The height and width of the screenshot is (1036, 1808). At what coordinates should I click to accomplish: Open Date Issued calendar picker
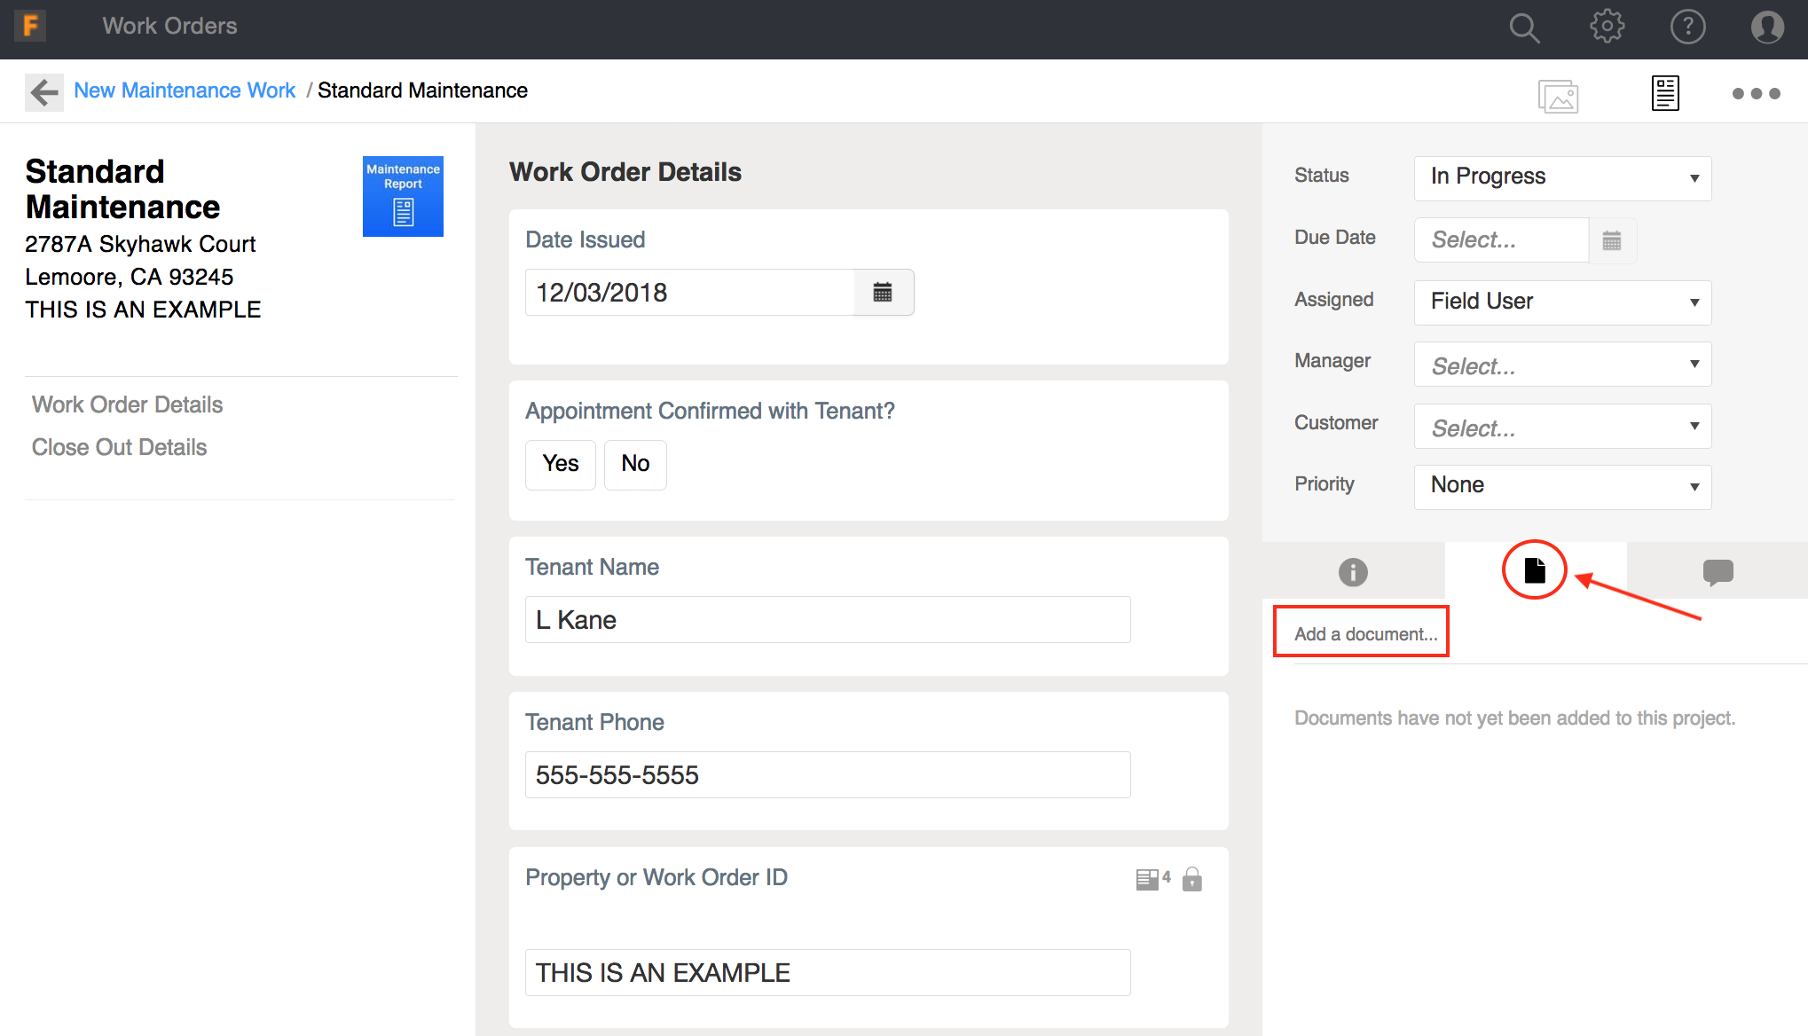(x=883, y=293)
